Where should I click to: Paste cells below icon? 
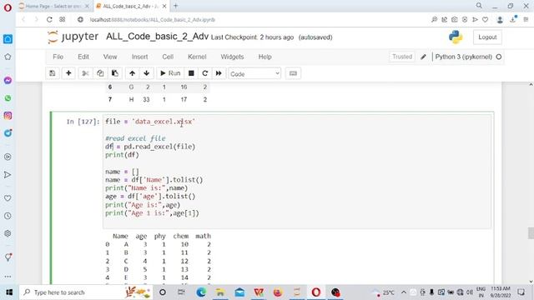[115, 73]
